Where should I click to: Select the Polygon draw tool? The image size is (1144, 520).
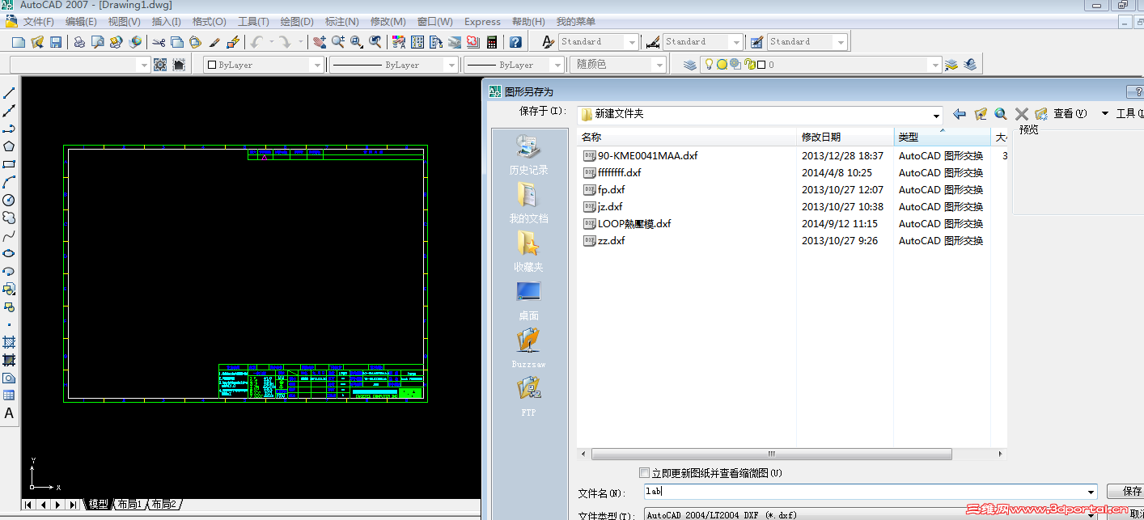coord(9,146)
